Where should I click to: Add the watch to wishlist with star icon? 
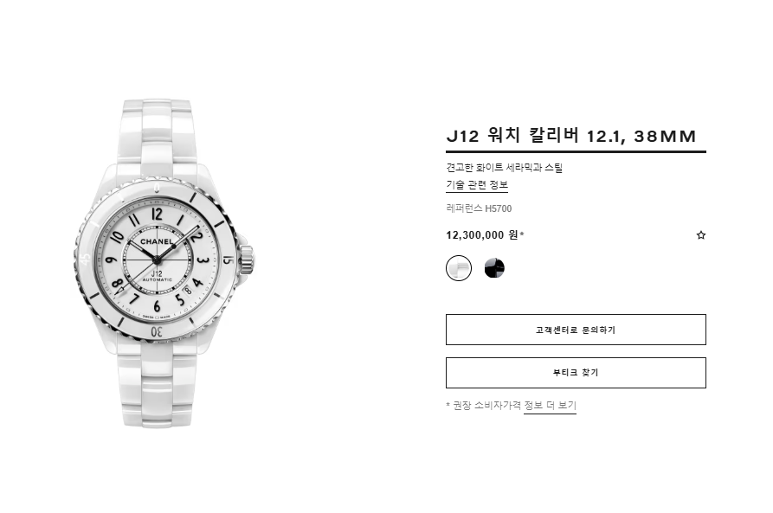click(700, 235)
